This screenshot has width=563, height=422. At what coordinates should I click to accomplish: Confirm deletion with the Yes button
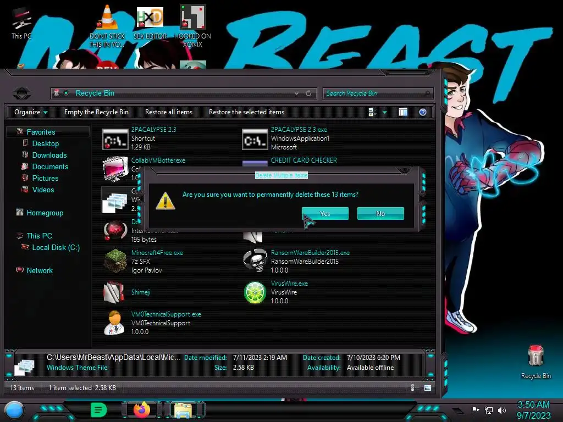point(325,214)
